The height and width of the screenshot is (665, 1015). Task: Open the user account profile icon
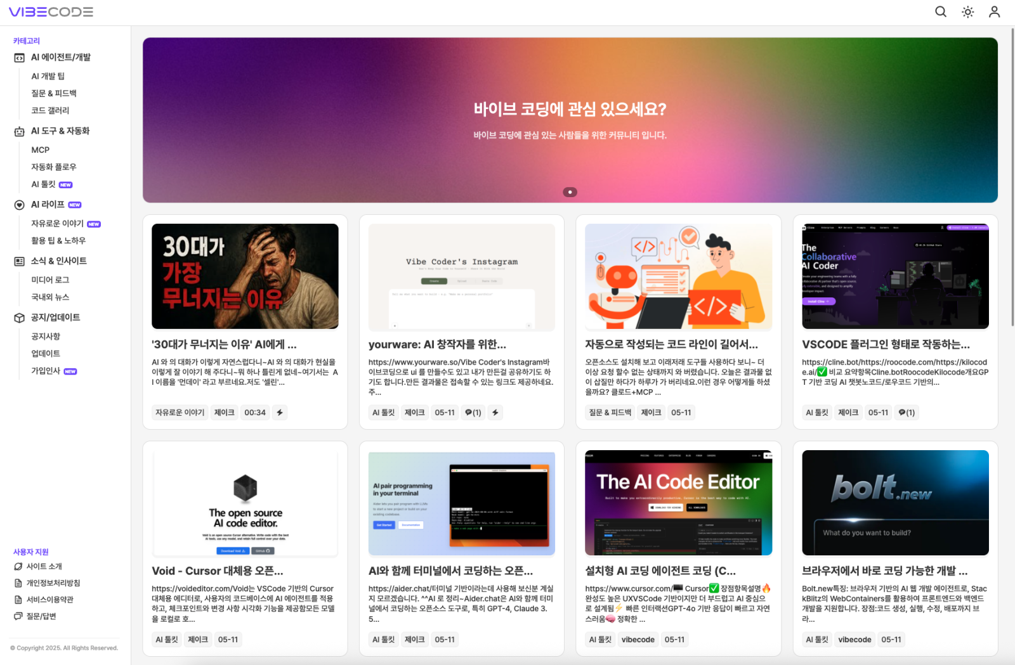[994, 11]
